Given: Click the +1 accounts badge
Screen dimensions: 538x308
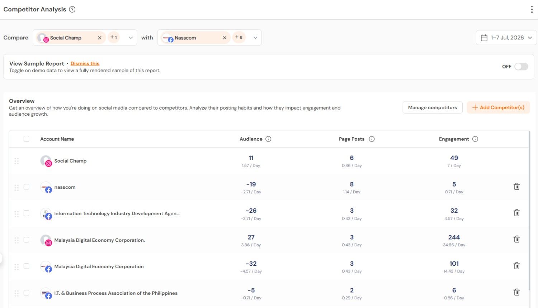Looking at the screenshot, I should click(114, 37).
